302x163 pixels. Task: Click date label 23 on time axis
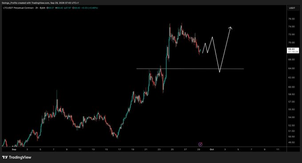coord(159,149)
